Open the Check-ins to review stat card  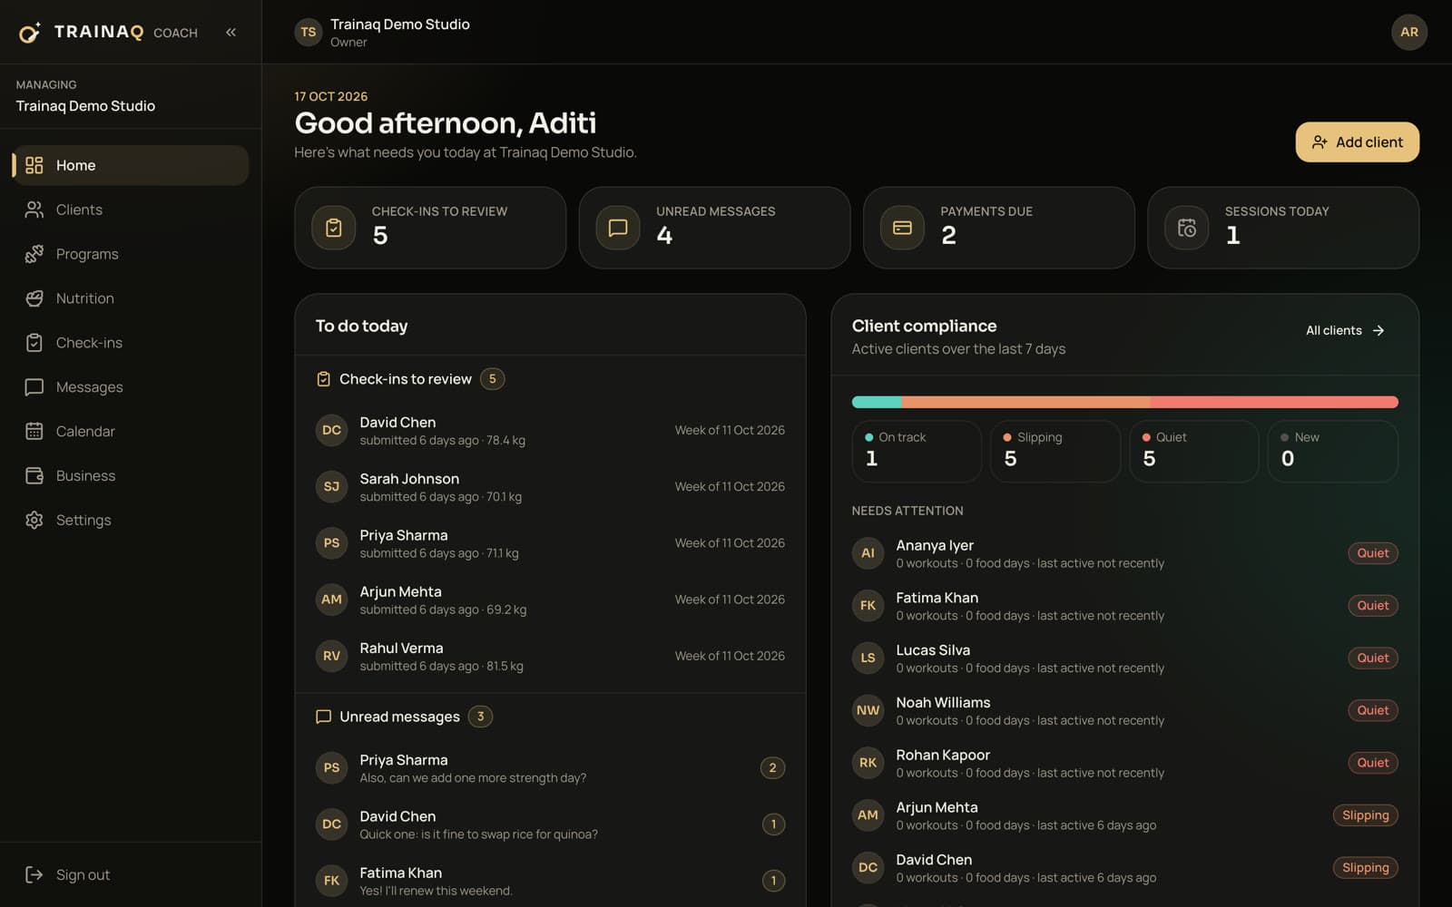(430, 228)
